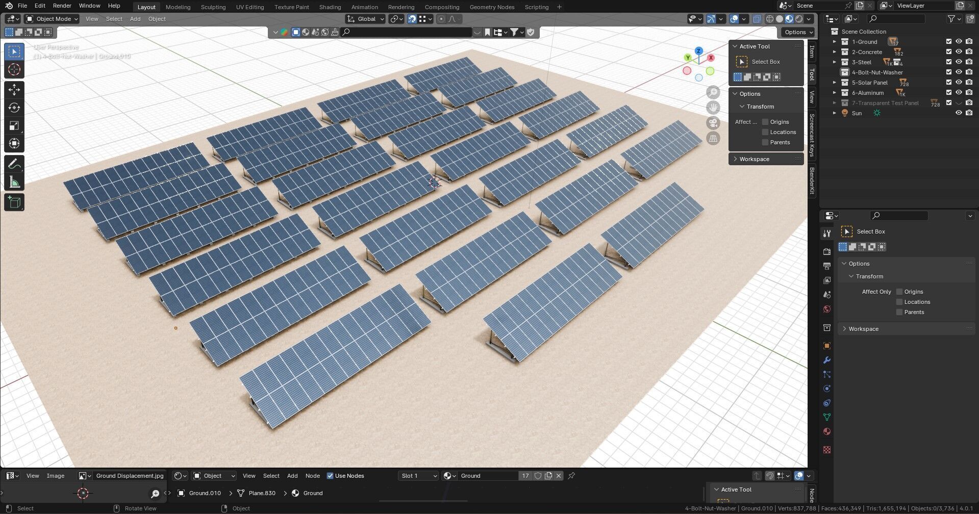
Task: Open the Texture properties tab
Action: point(827,450)
